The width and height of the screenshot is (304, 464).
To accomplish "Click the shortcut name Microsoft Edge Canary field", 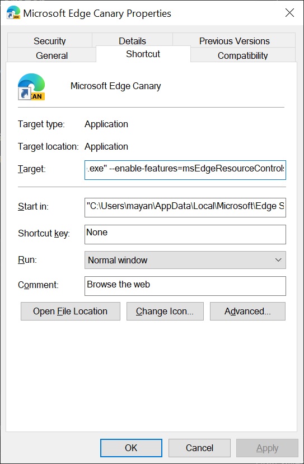I will click(x=116, y=86).
